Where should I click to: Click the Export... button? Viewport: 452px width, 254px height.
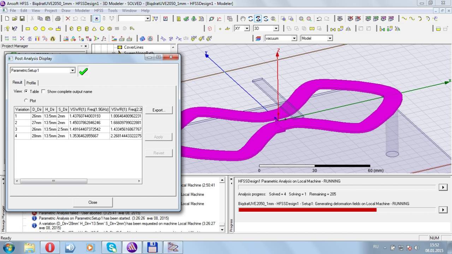coord(159,110)
